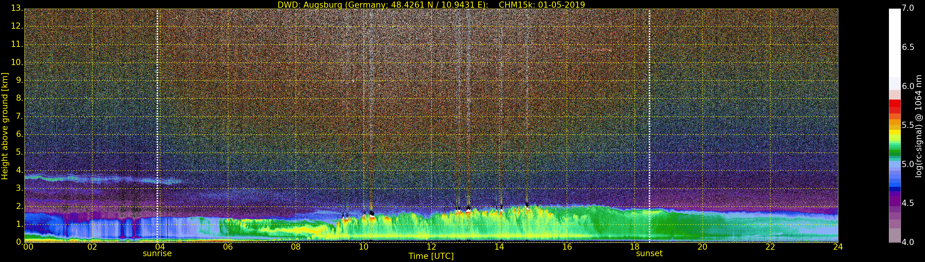Click the 7.0 value label on the colorbar
925x262 pixels.
click(x=908, y=8)
